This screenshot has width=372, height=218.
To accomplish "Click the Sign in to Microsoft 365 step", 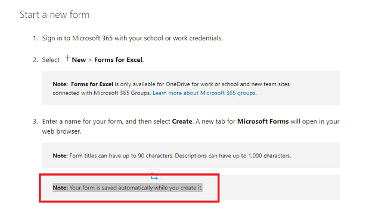I will point(132,38).
